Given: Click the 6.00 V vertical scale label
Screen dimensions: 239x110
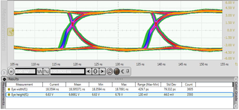Looking at the screenshot, I should pos(230,3).
